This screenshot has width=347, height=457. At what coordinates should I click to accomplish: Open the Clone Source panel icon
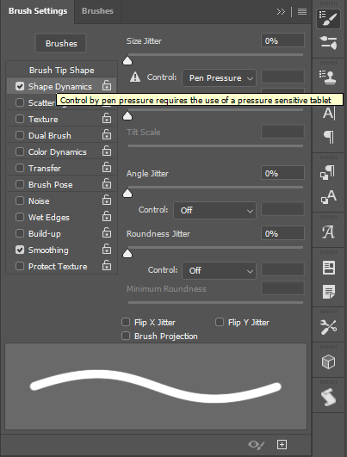[328, 77]
